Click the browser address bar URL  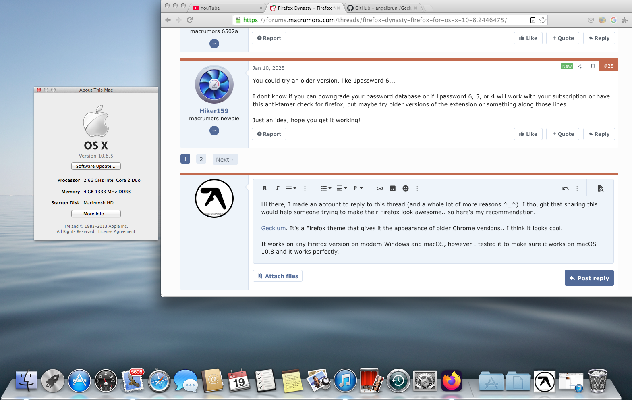click(375, 20)
